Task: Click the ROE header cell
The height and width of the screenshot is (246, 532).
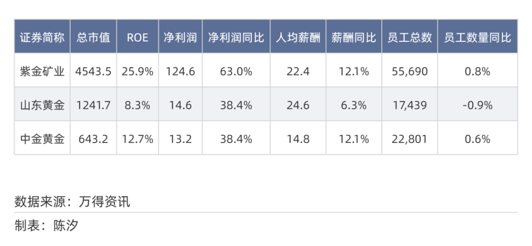Action: [137, 37]
